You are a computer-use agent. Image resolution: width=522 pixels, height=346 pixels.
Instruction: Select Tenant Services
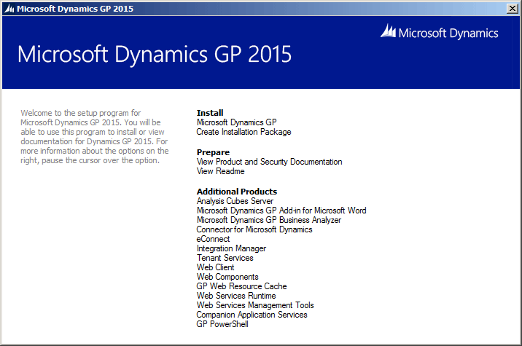click(x=225, y=258)
